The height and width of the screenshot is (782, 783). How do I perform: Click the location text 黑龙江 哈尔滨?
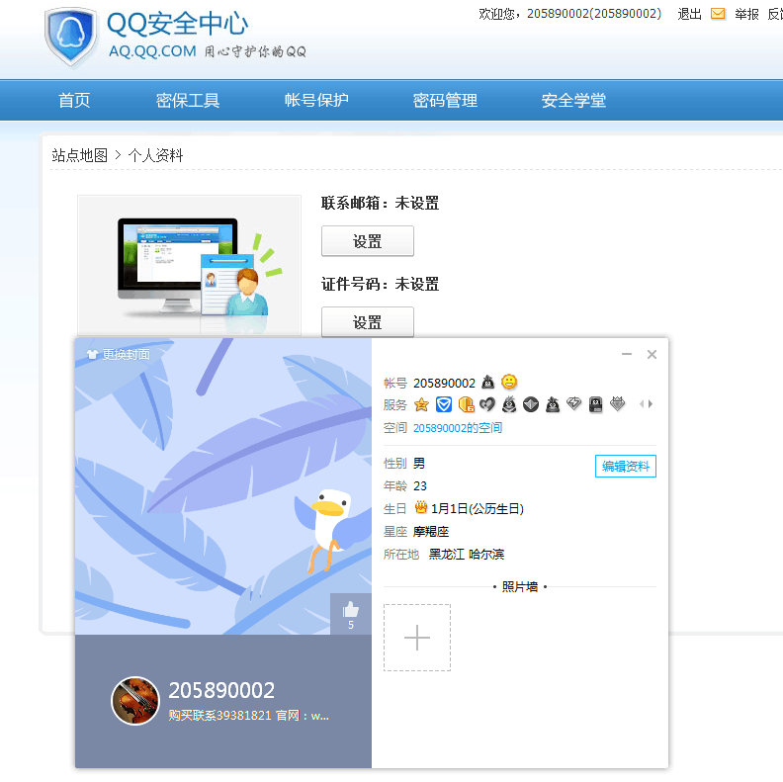(x=467, y=555)
